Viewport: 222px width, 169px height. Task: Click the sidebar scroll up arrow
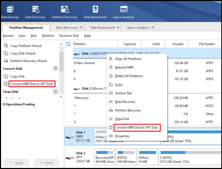(61, 45)
